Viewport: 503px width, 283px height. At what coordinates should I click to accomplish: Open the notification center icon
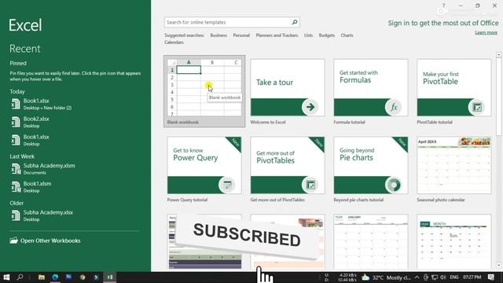coord(491,277)
